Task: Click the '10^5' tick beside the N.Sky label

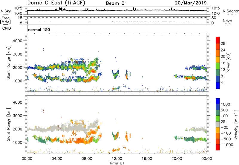Action: [18, 8]
